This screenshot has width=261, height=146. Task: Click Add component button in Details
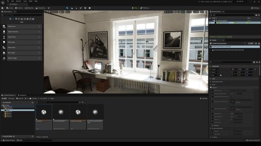tap(250, 43)
